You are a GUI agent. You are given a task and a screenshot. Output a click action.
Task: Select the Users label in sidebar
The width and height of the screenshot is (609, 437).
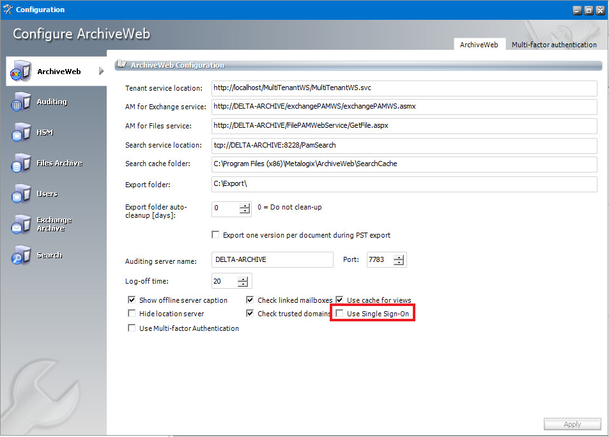click(x=47, y=194)
